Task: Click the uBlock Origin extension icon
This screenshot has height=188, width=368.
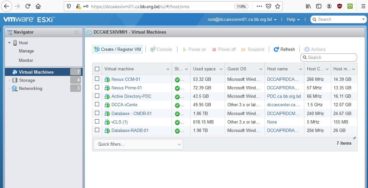Action: [339, 7]
